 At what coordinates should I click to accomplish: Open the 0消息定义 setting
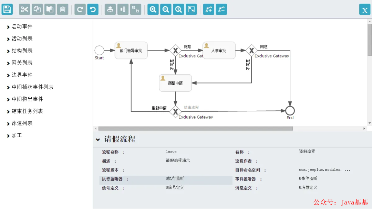pos(308,187)
